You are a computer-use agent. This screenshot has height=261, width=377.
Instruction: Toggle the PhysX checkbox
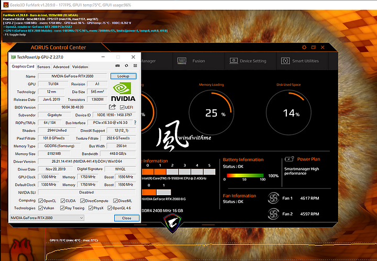[91, 208]
